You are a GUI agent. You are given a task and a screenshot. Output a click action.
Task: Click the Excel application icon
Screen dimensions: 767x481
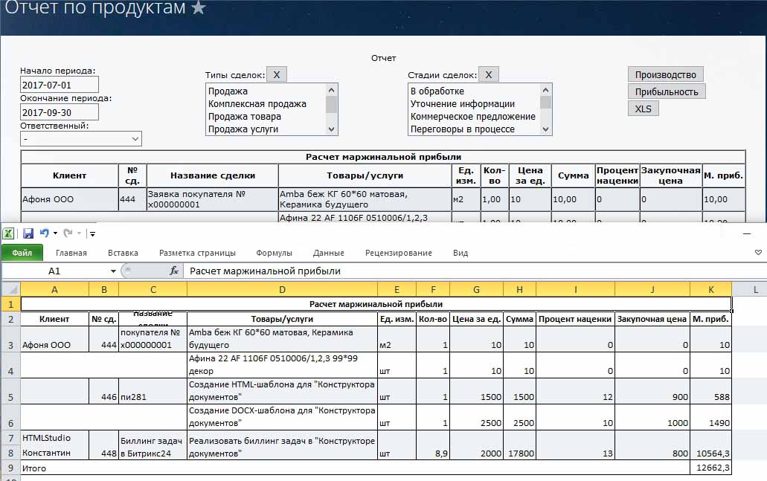[x=8, y=233]
